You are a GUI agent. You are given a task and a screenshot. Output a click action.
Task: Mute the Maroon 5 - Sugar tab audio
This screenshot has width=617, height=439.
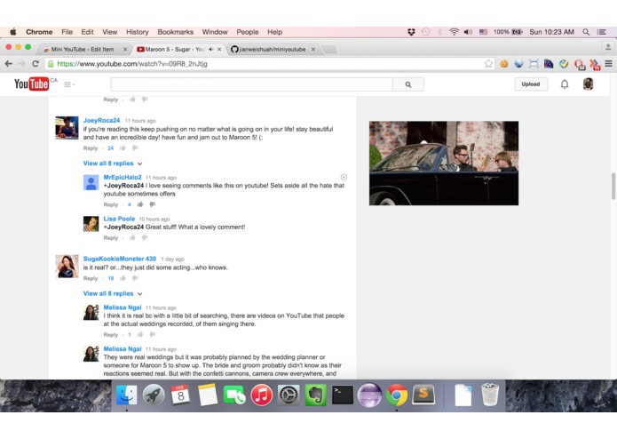click(x=211, y=49)
